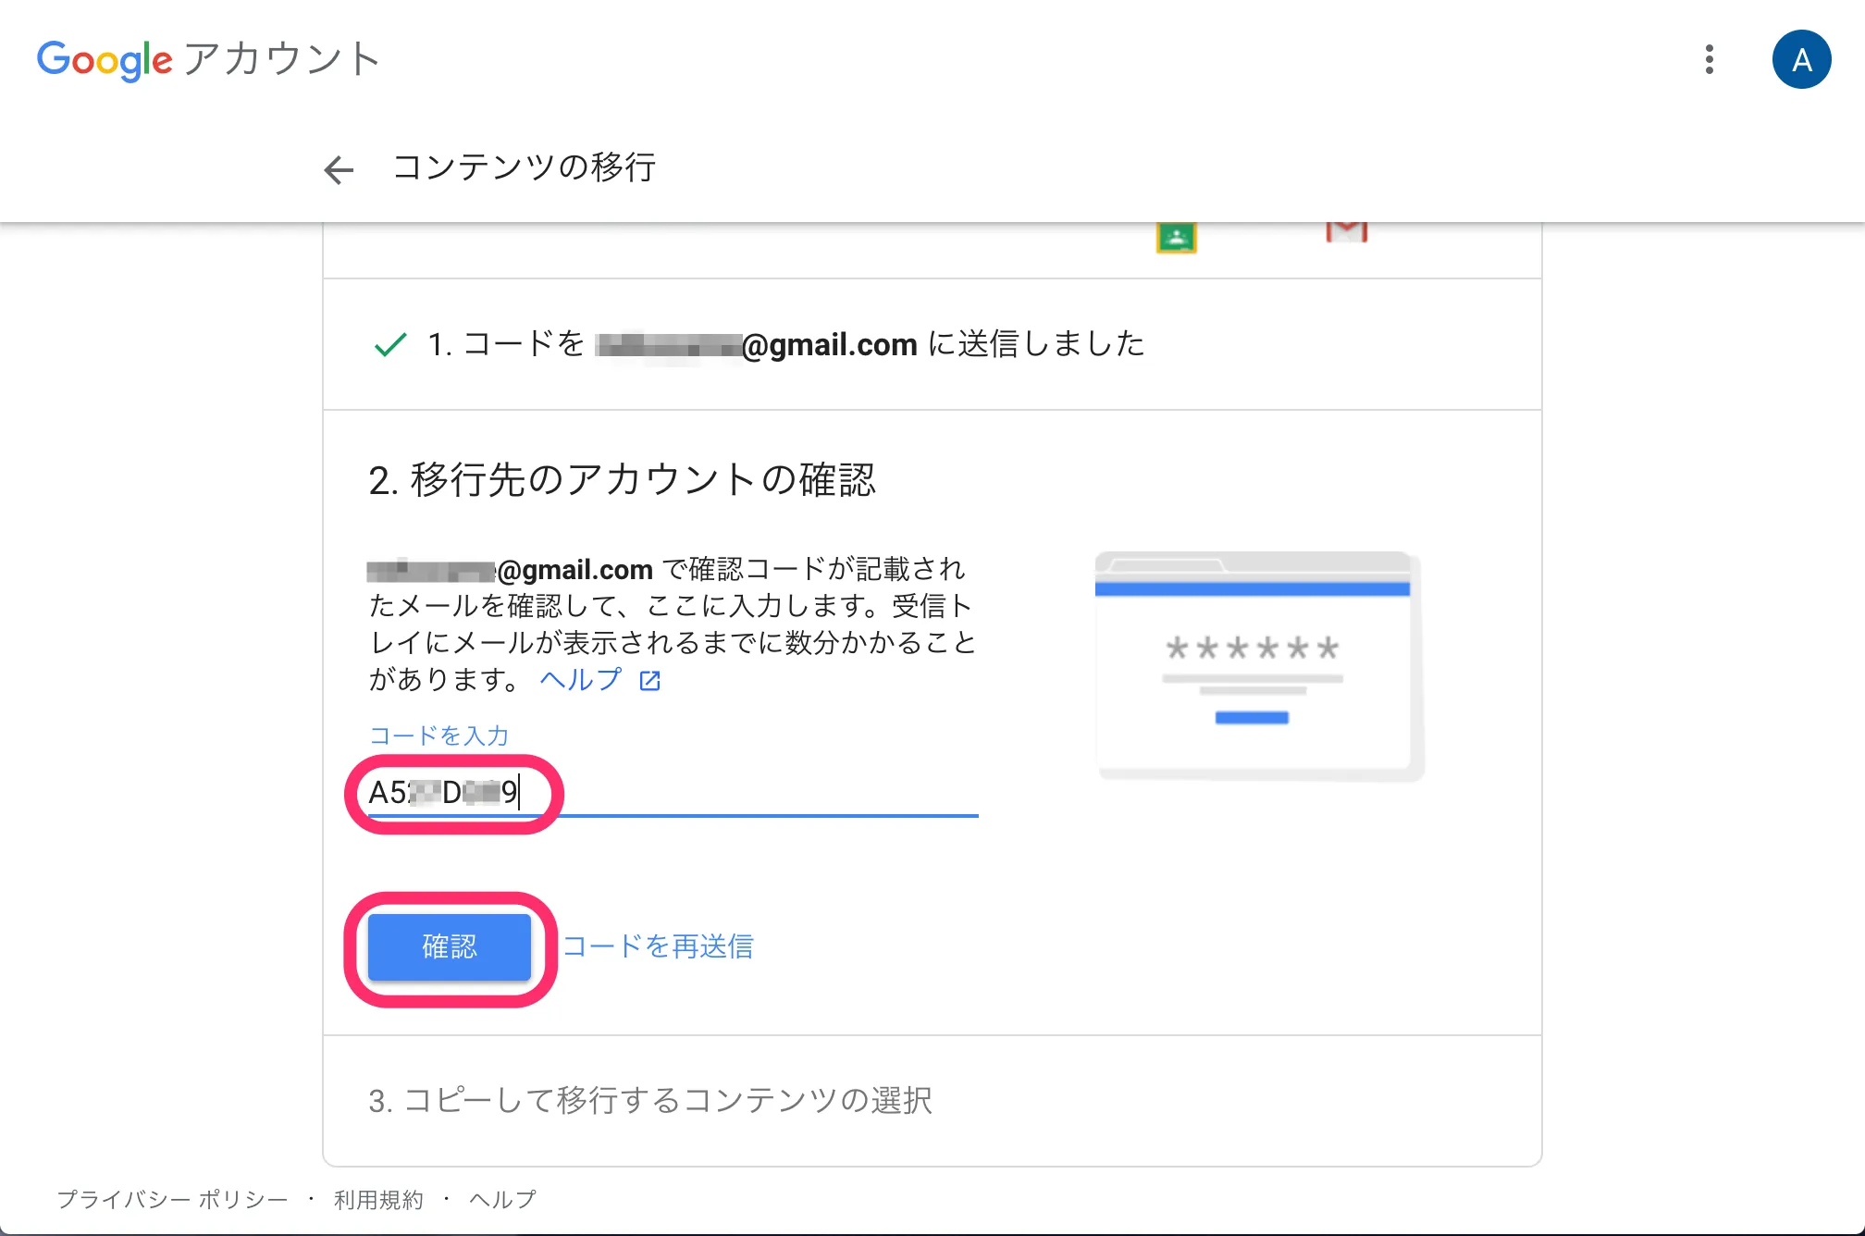Screen dimensions: 1865x1236
Task: Click the コードを再送信 link
Action: [x=658, y=946]
